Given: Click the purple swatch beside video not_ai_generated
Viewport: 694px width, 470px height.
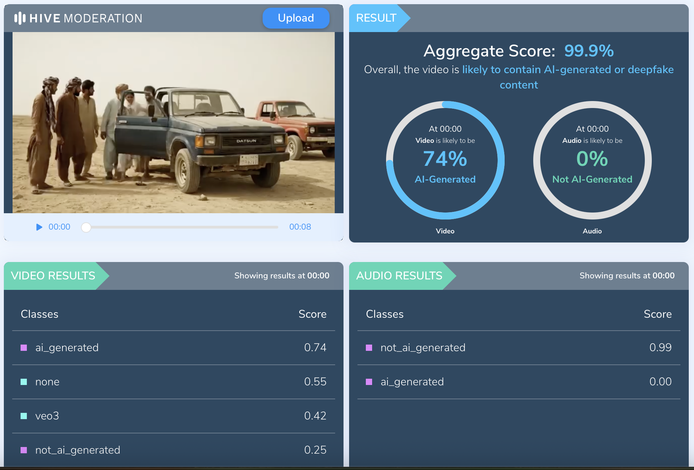Looking at the screenshot, I should pos(24,450).
